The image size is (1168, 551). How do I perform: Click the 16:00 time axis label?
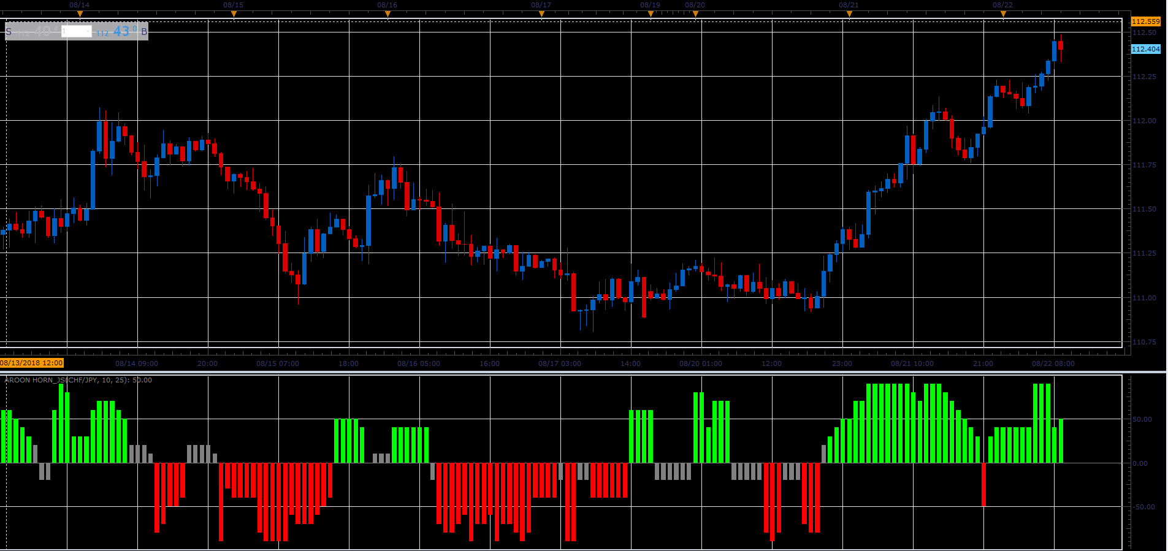[x=489, y=363]
